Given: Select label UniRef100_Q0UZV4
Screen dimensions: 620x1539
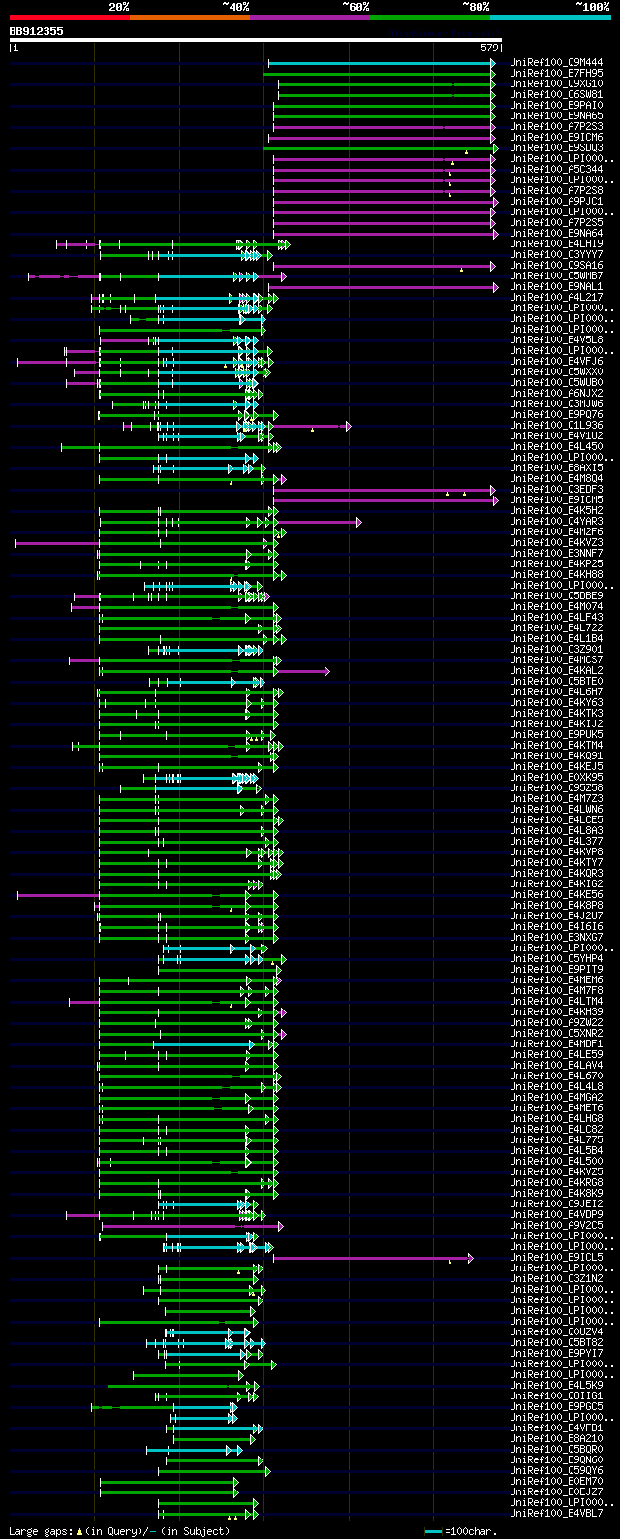Looking at the screenshot, I should pos(557,1332).
